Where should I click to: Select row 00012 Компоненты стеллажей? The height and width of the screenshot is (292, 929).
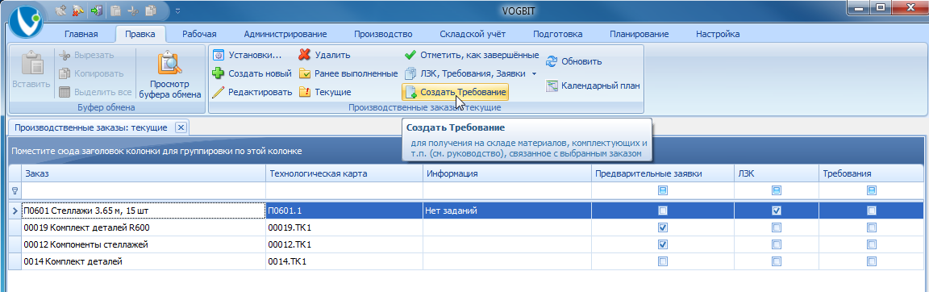(467, 244)
